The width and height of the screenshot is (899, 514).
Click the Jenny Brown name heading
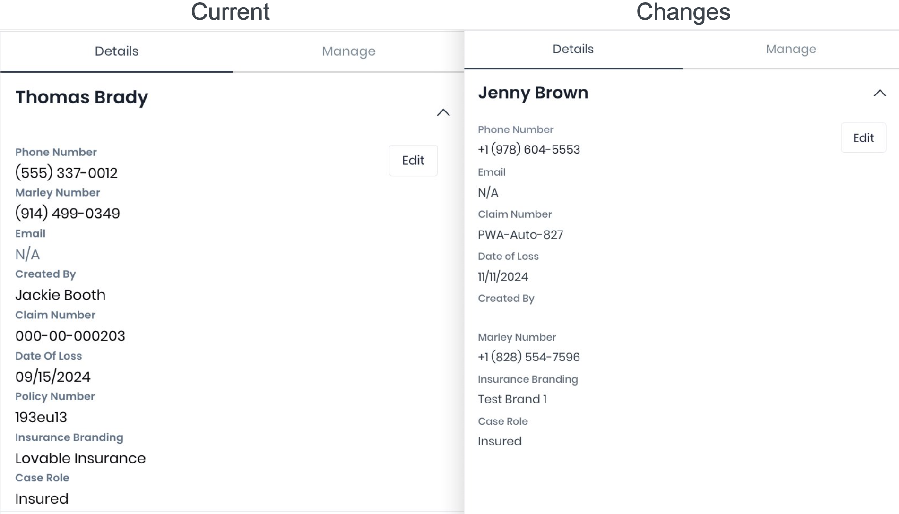pyautogui.click(x=533, y=93)
